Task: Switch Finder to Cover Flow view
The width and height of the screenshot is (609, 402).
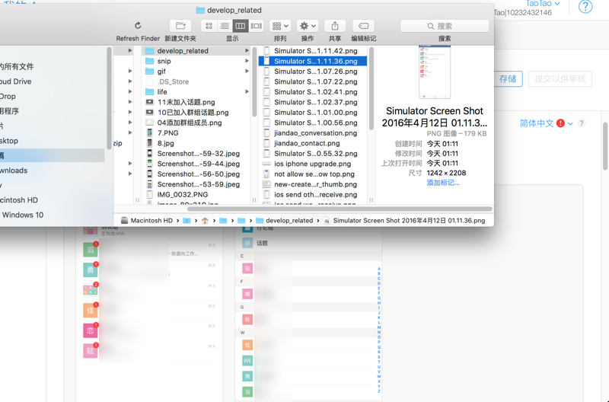Action: click(257, 26)
